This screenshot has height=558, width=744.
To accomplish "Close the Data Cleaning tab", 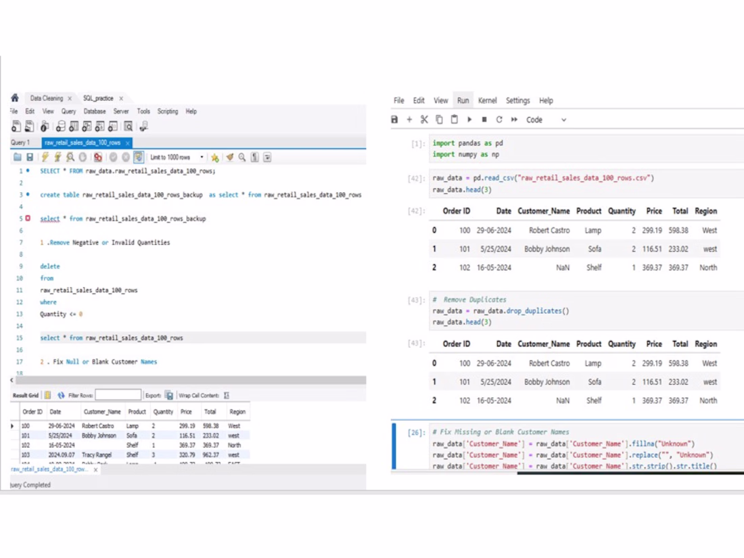I will coord(70,99).
